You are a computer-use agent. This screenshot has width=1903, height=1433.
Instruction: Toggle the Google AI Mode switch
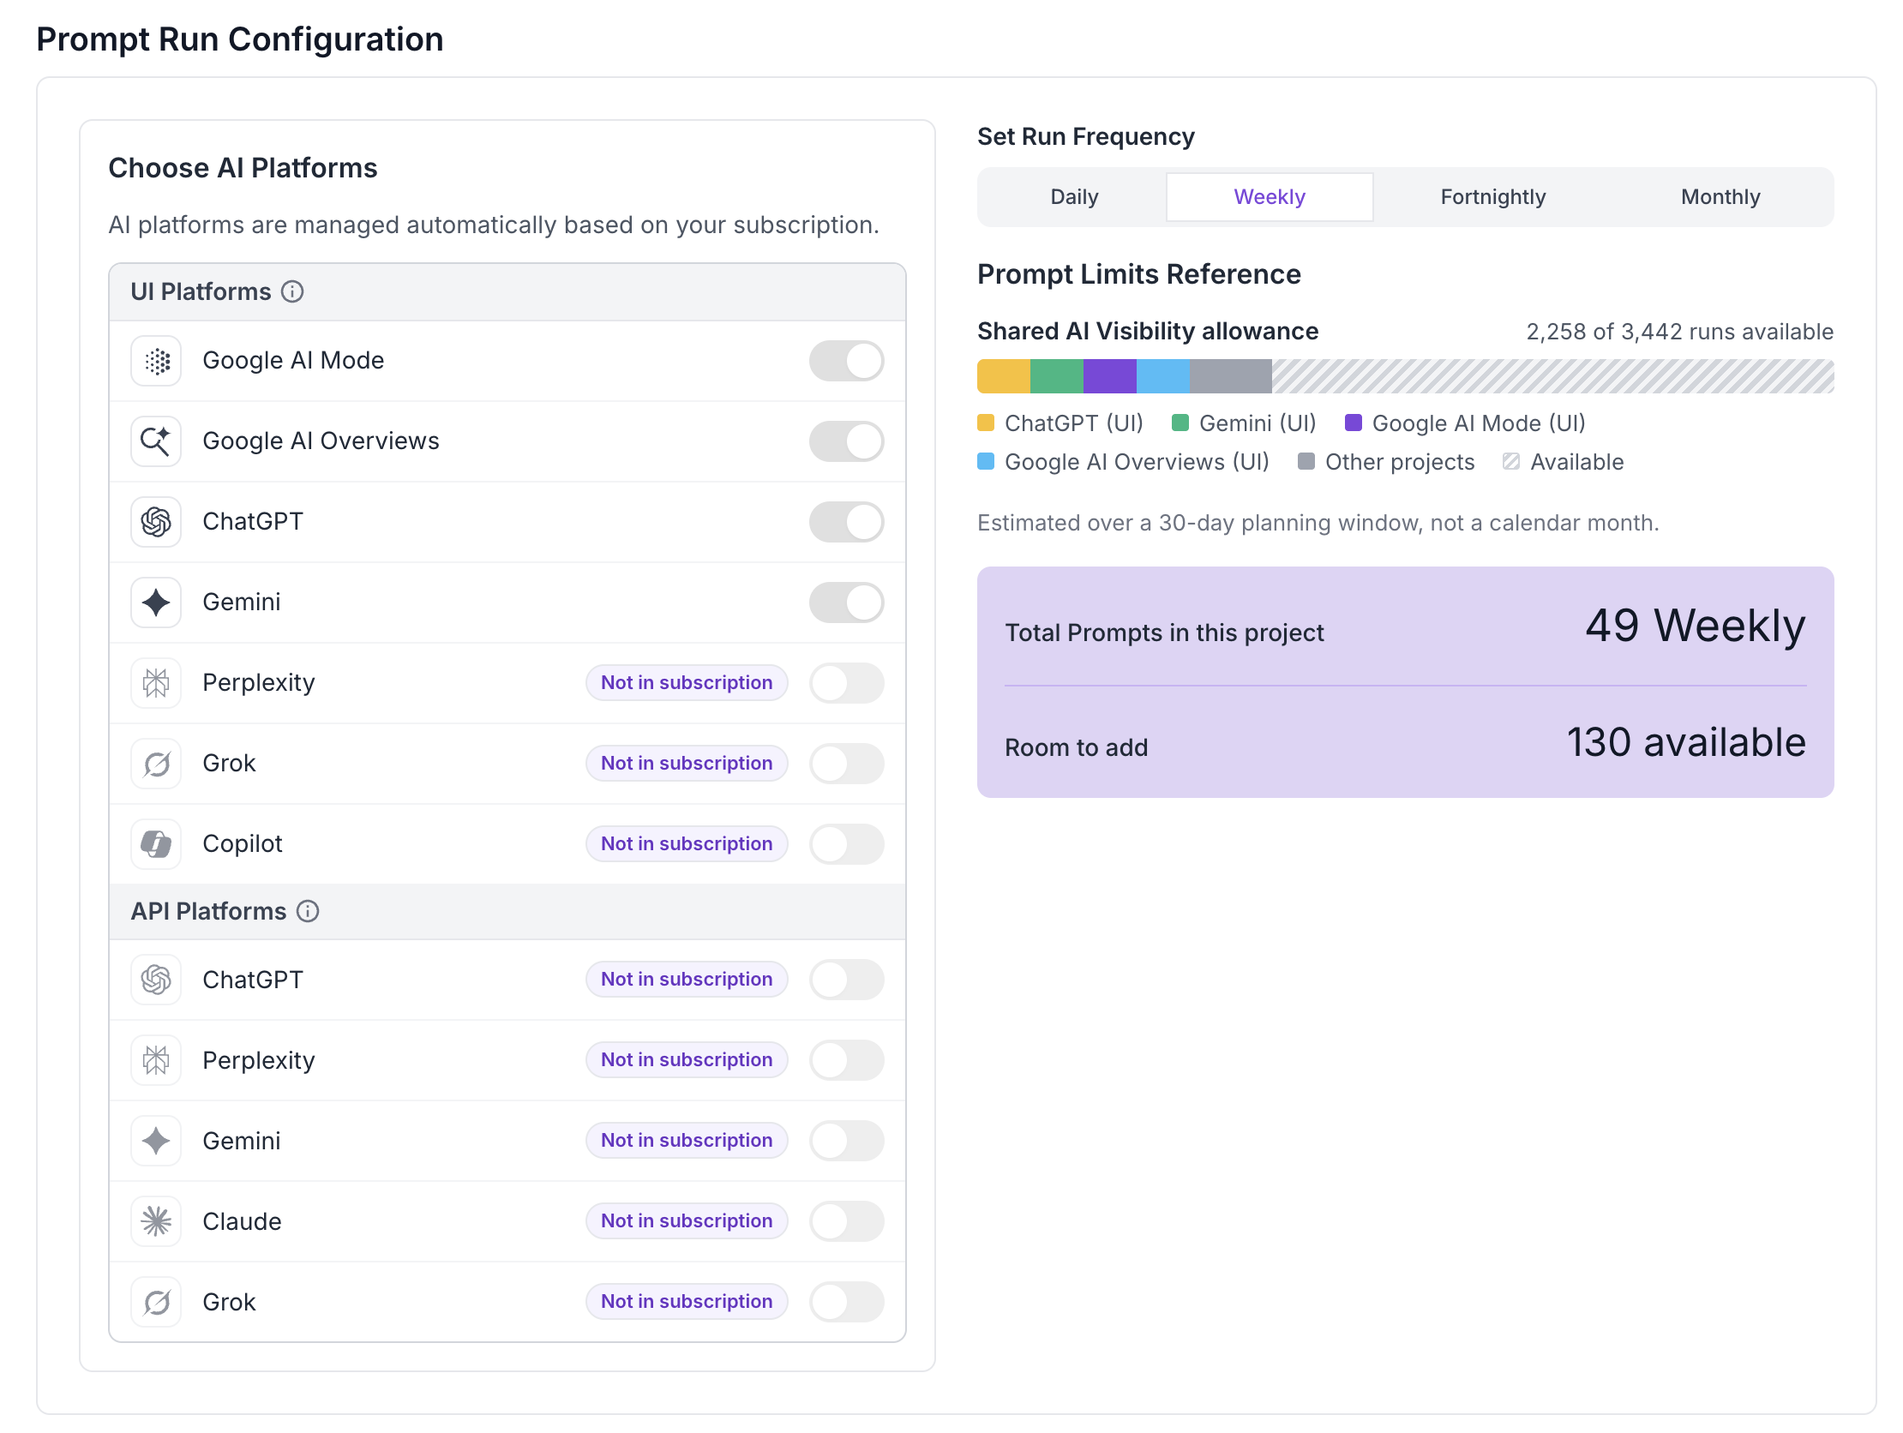[x=847, y=361]
